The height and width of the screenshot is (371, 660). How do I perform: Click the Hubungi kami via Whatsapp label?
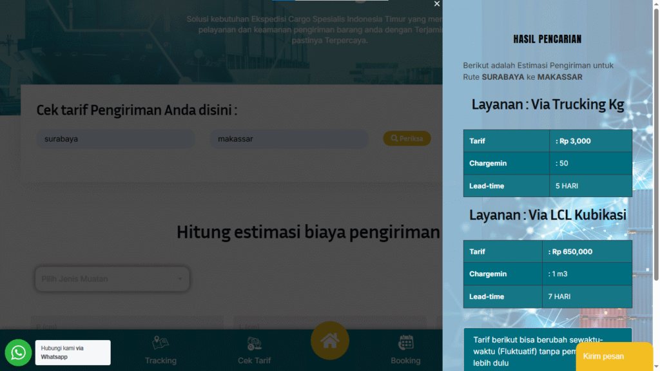tap(72, 352)
